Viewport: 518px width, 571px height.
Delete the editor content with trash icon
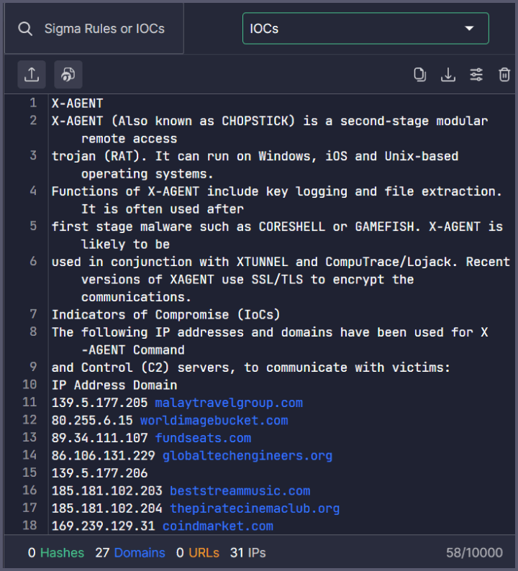(504, 75)
